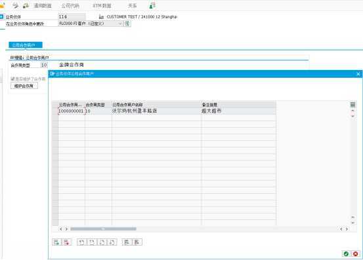
Task: Open the FLCU00 FI customer role dropdown
Action: 91,24
